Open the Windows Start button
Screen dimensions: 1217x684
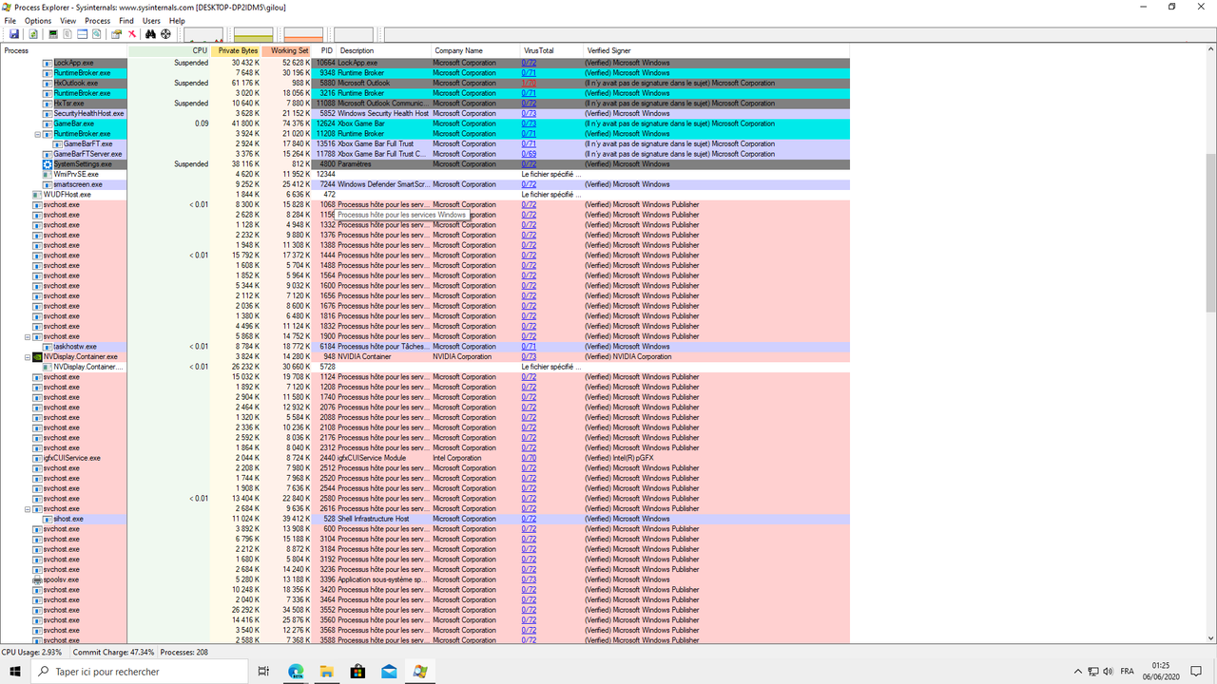tap(15, 672)
